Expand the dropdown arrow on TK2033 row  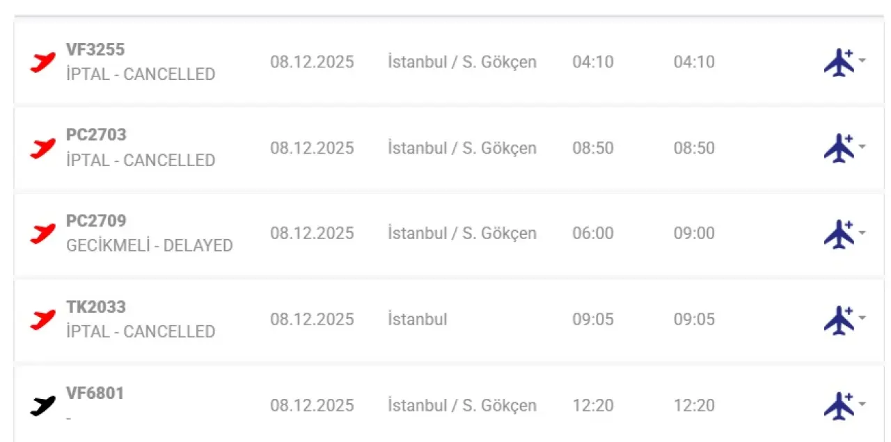pyautogui.click(x=862, y=318)
